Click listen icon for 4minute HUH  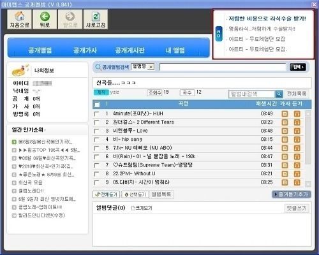pos(297,114)
